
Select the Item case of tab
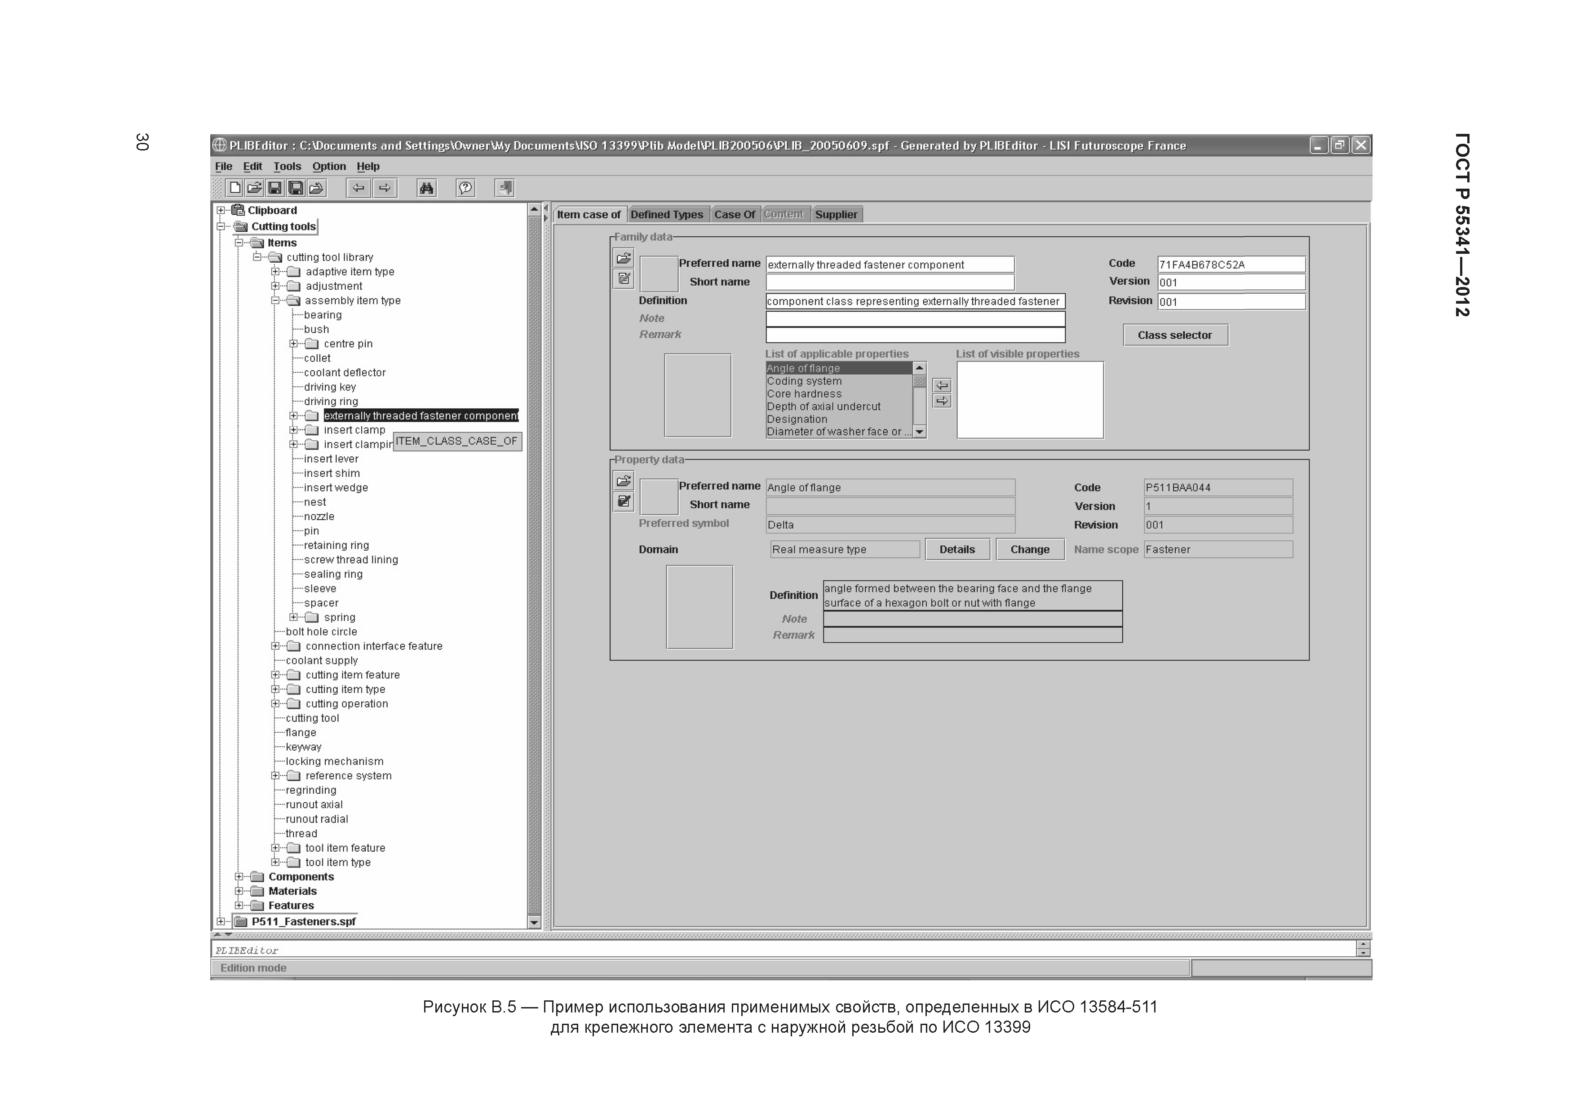tap(589, 214)
